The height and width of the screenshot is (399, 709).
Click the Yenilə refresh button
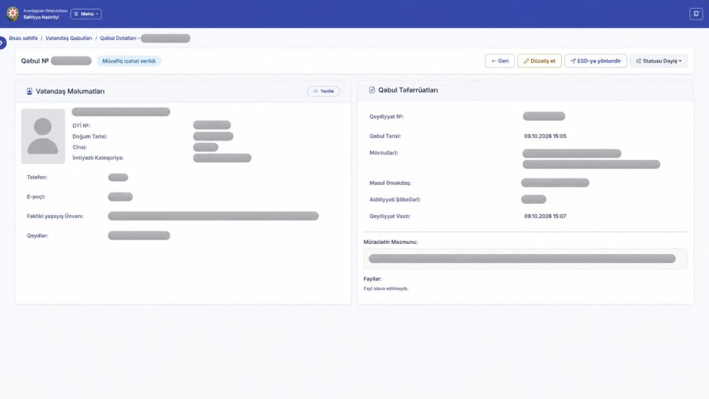(x=323, y=91)
